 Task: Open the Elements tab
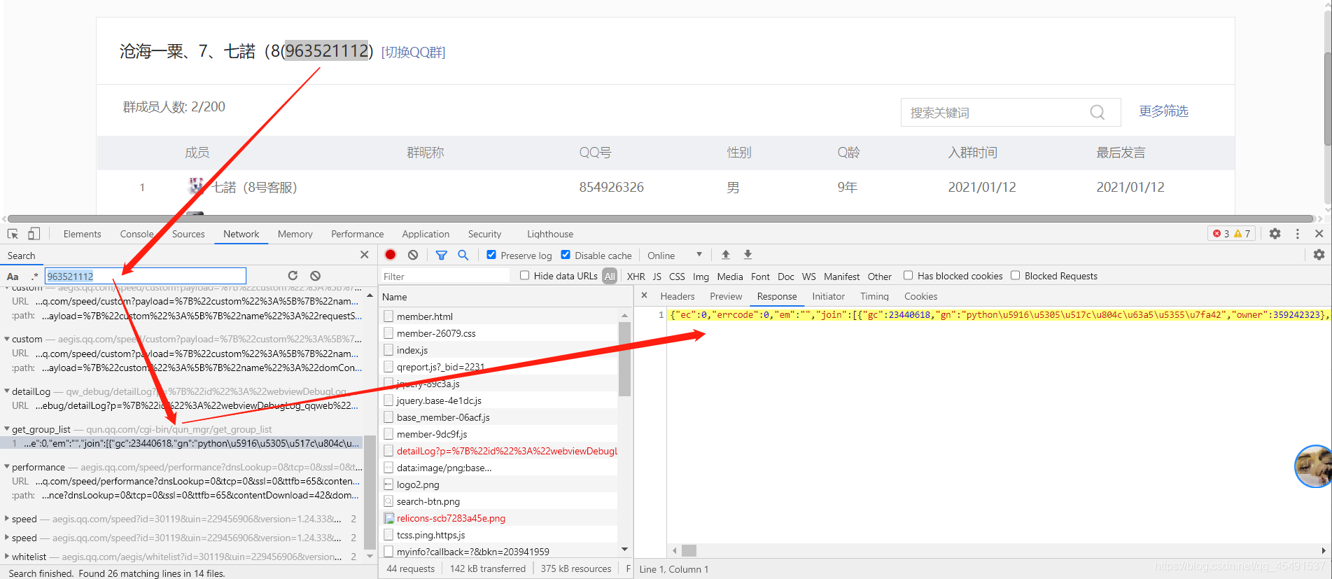click(x=82, y=234)
